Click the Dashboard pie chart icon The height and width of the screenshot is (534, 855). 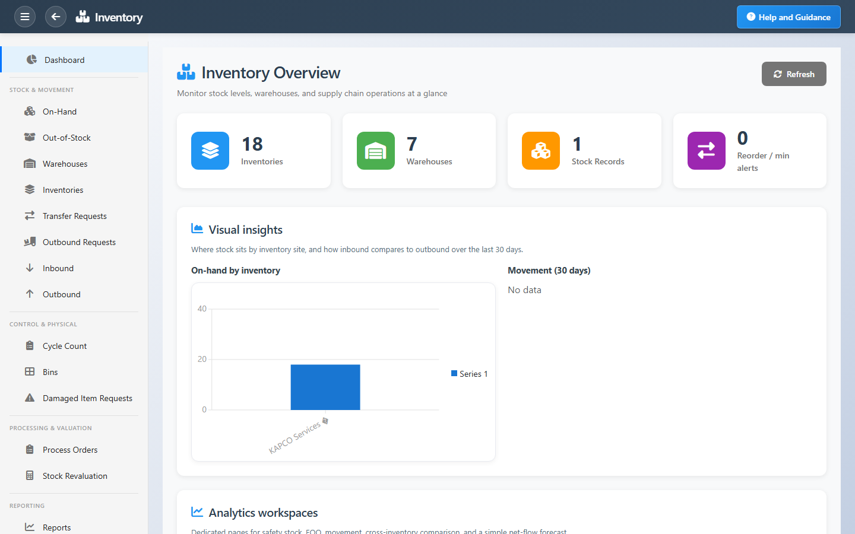pyautogui.click(x=31, y=59)
